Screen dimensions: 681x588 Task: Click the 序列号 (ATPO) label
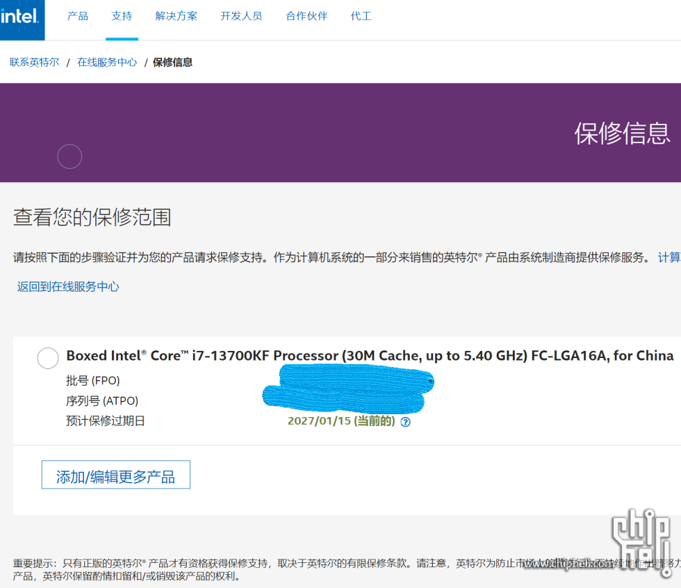point(102,401)
